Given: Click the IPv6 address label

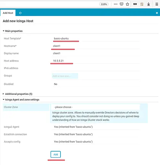Looking at the screenshot, I should [x=11, y=68].
